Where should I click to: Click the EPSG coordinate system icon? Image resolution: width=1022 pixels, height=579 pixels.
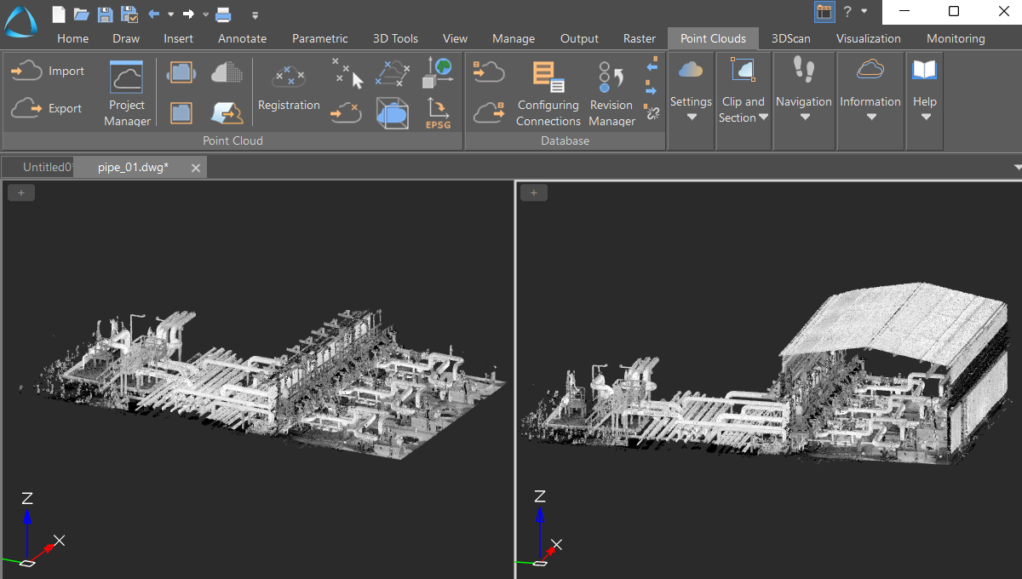pyautogui.click(x=436, y=112)
